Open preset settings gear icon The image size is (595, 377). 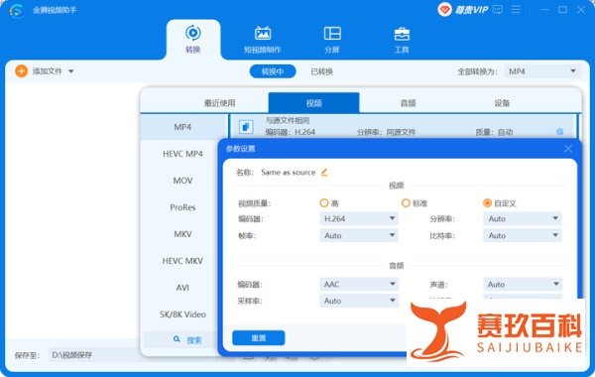[559, 132]
